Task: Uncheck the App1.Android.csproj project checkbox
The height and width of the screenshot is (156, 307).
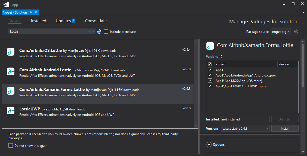Action: (x=210, y=75)
